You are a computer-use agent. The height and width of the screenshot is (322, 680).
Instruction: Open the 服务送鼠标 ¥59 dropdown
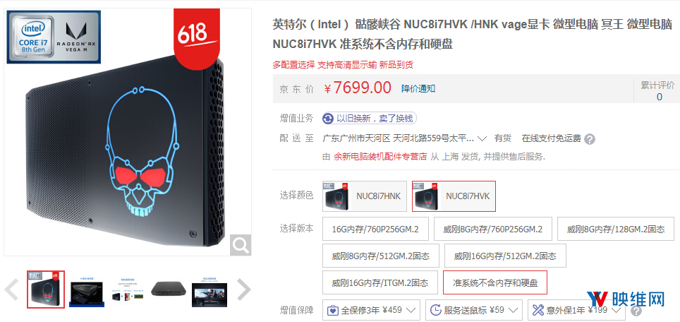click(x=474, y=310)
